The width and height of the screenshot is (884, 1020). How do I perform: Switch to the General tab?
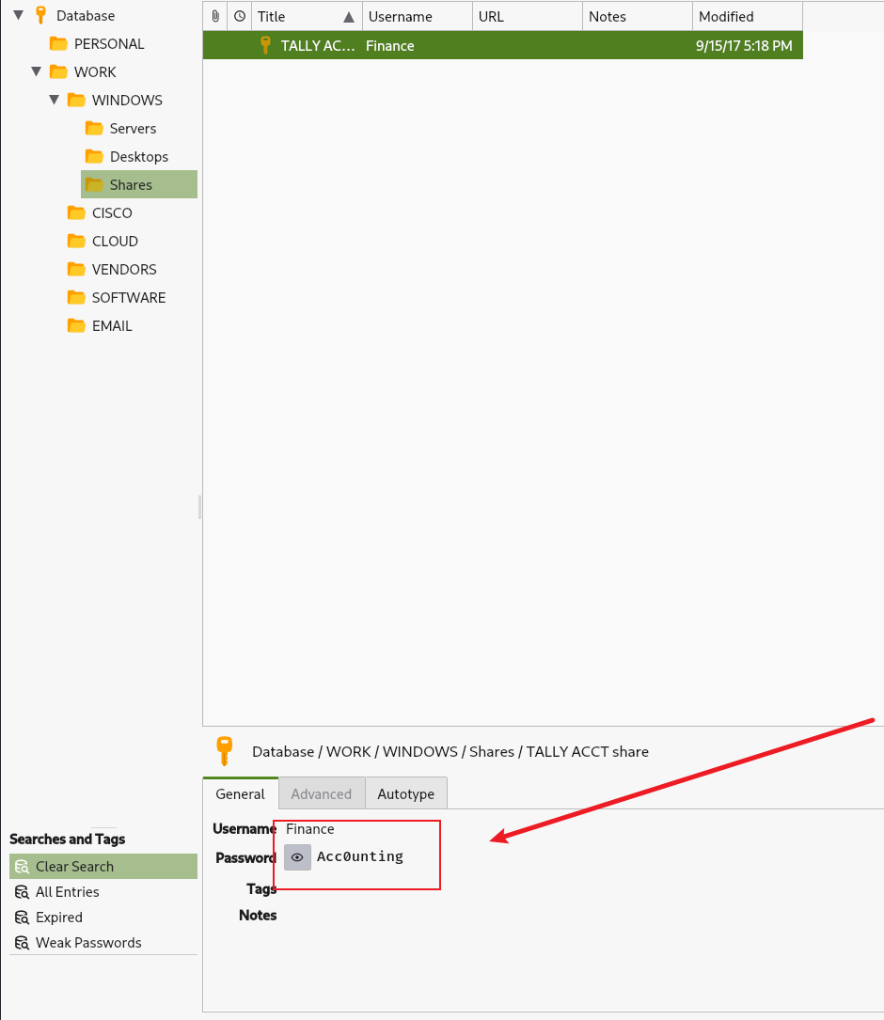240,793
